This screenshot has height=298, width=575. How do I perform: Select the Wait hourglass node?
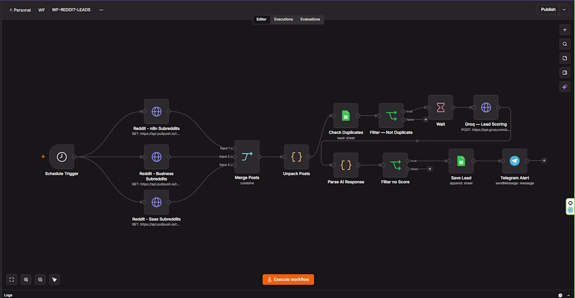441,107
